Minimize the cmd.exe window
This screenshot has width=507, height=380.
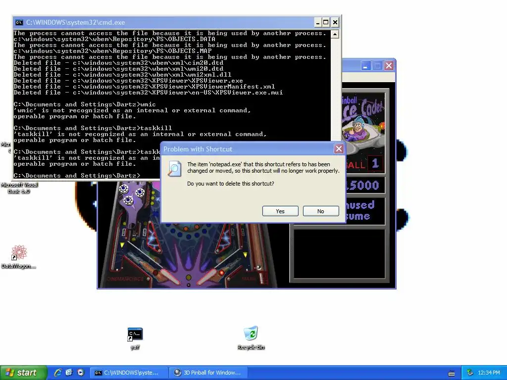pyautogui.click(x=317, y=22)
